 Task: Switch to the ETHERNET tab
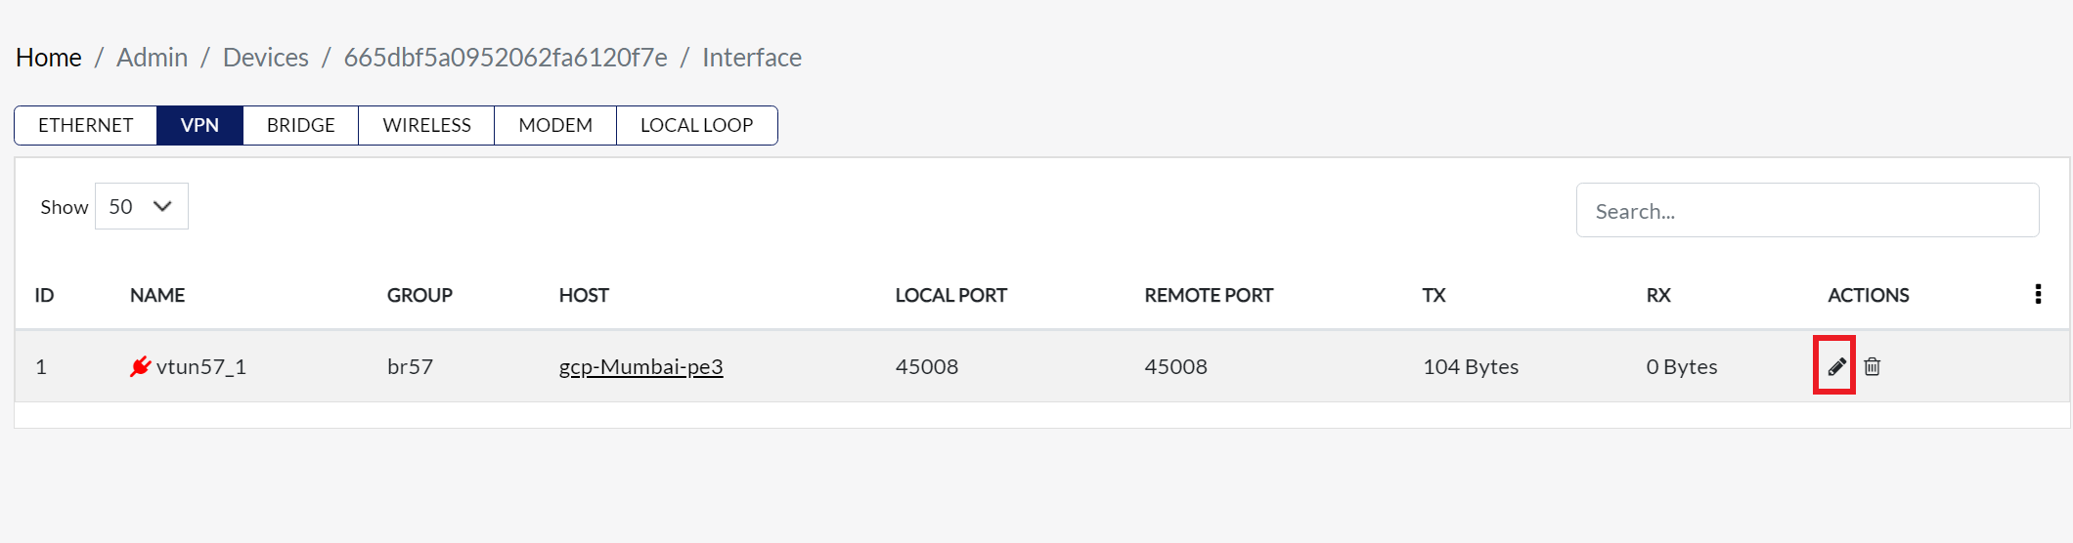(86, 125)
